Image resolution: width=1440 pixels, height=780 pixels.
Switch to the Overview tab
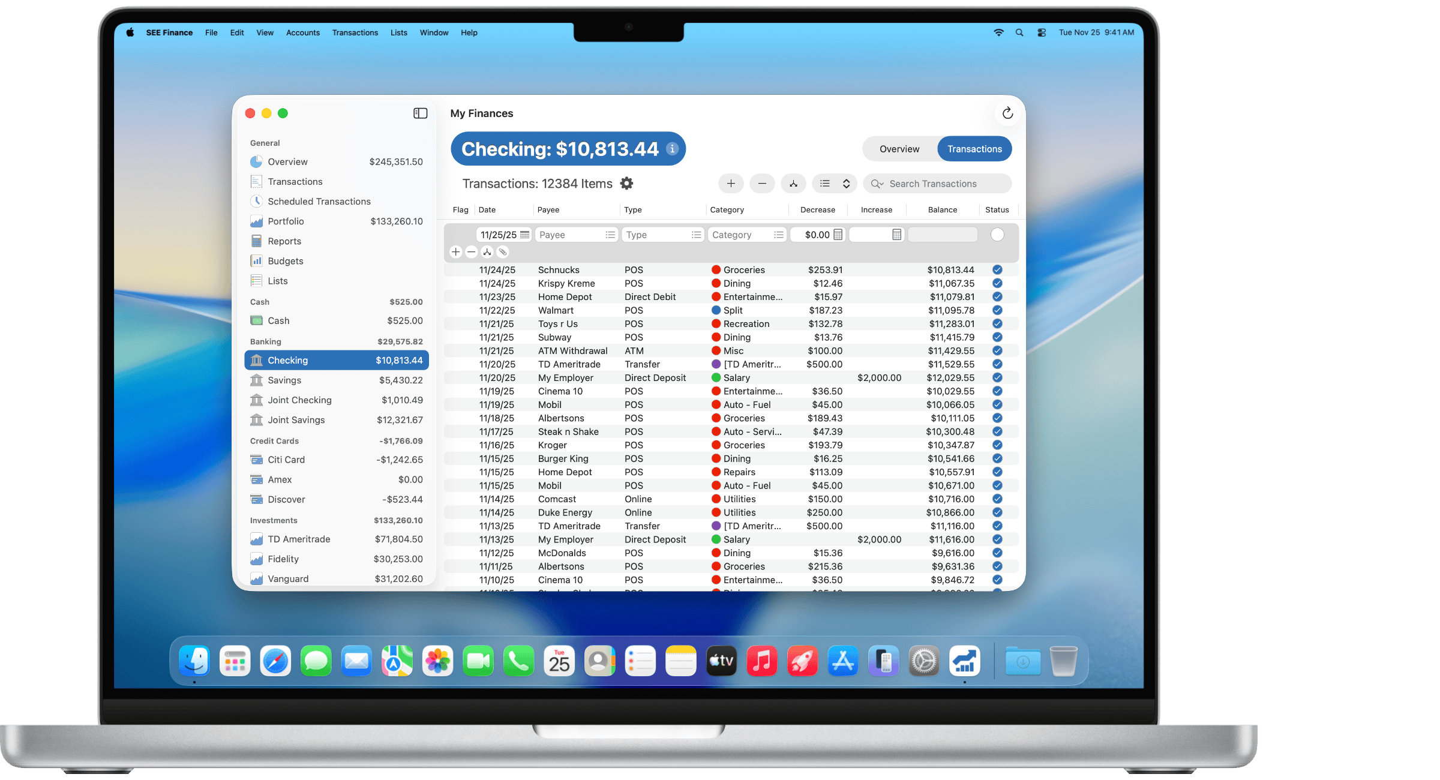(x=899, y=149)
